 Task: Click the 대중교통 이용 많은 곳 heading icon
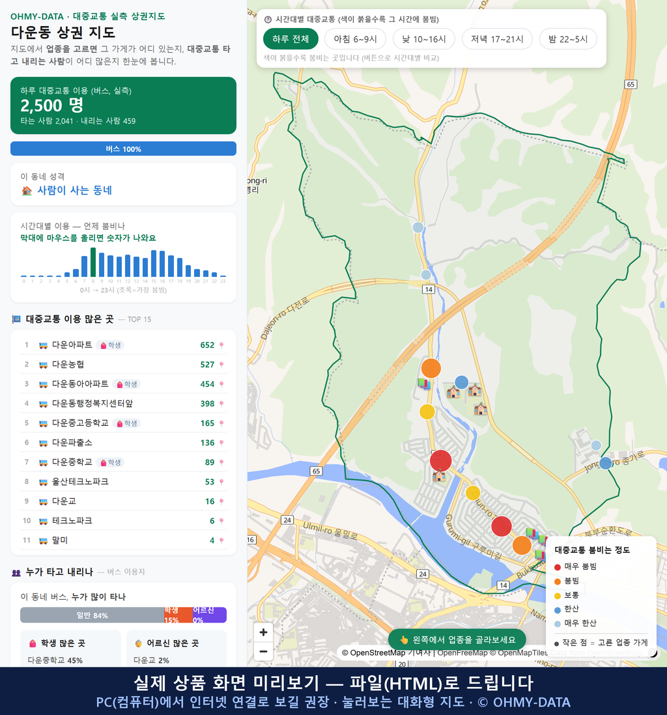tap(16, 319)
